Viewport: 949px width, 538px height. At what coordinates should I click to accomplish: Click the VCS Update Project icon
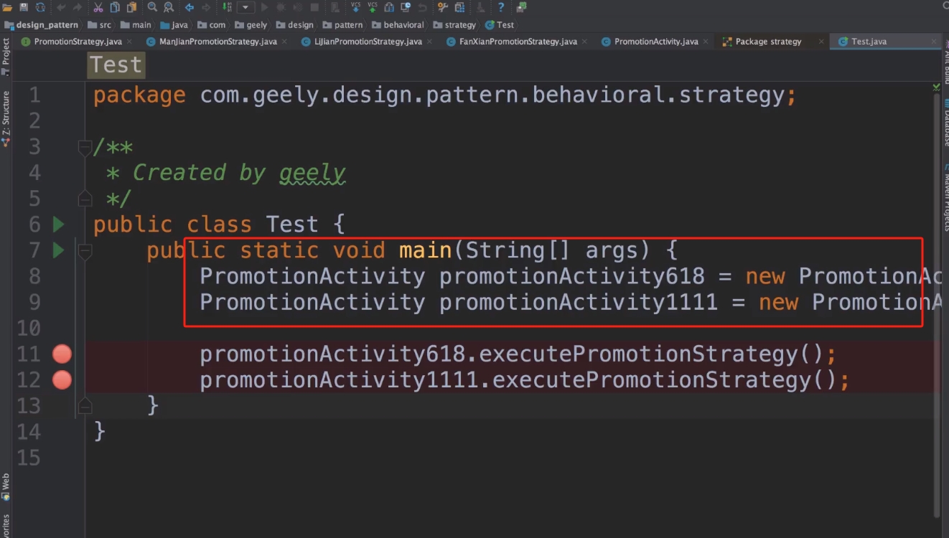click(355, 7)
